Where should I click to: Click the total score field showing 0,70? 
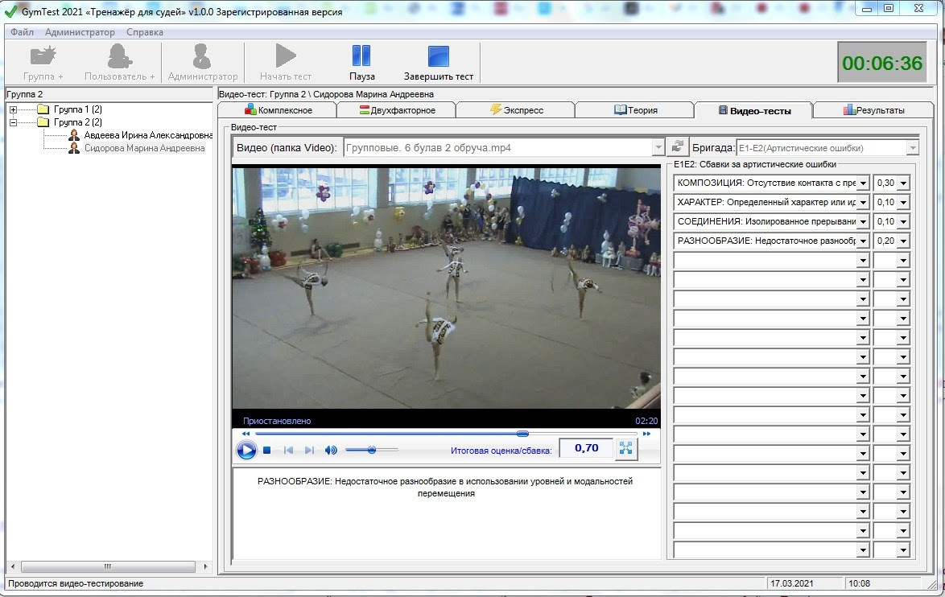[x=586, y=448]
